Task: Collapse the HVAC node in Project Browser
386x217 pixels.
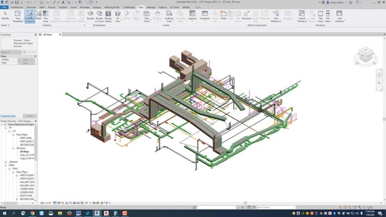Action: 5,165
